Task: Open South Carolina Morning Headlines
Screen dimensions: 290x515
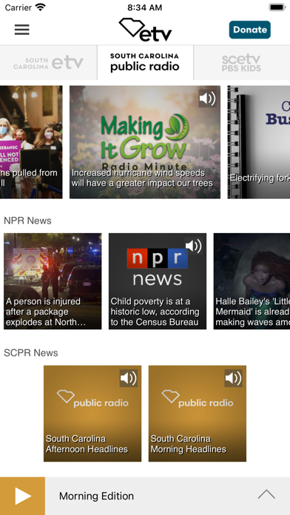Action: (x=198, y=414)
